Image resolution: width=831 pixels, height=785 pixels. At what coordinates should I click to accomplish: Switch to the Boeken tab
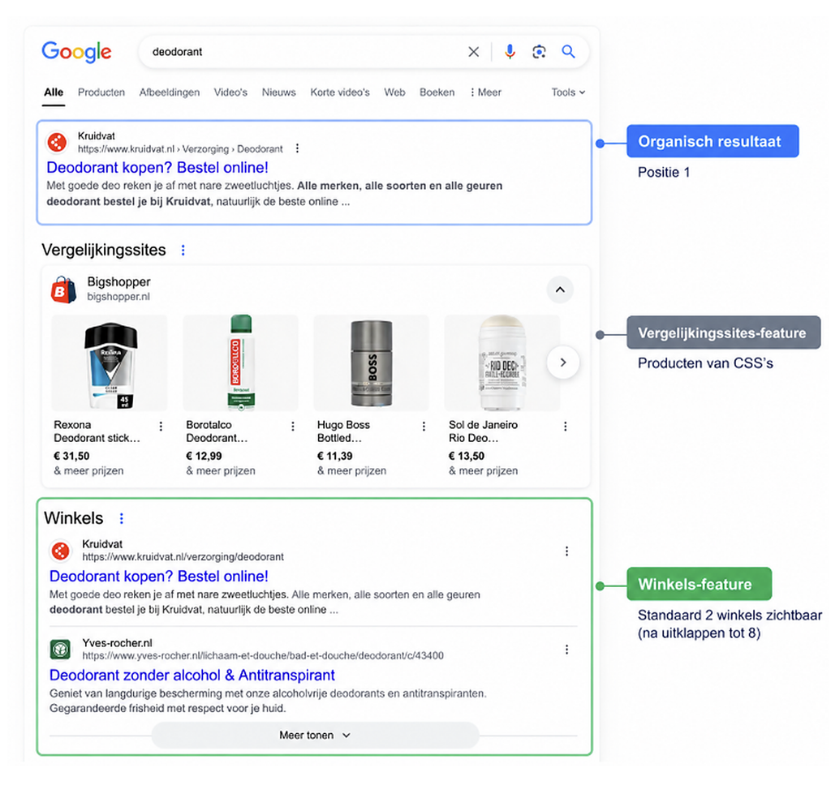[437, 92]
